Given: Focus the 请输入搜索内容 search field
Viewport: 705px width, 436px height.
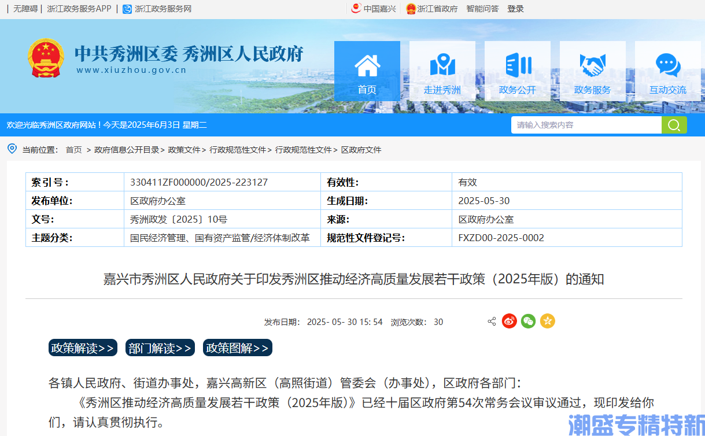Looking at the screenshot, I should 586,125.
